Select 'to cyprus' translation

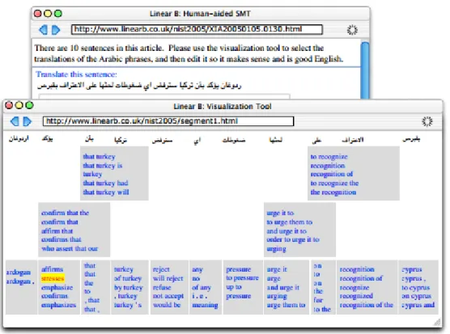(x=415, y=287)
